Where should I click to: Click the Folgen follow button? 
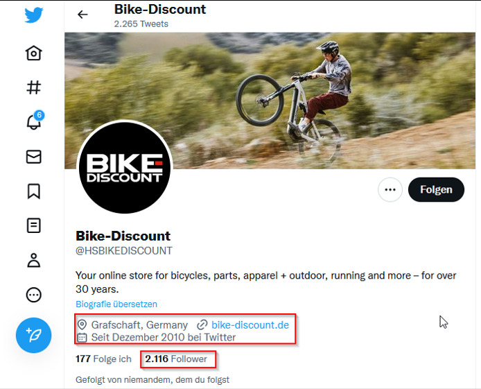pyautogui.click(x=436, y=189)
